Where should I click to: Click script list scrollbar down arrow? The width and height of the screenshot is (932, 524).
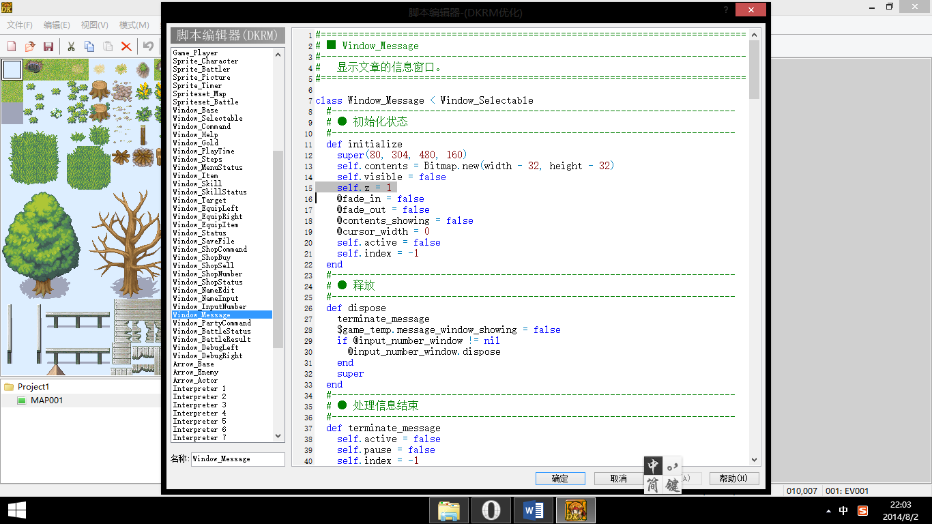point(278,435)
